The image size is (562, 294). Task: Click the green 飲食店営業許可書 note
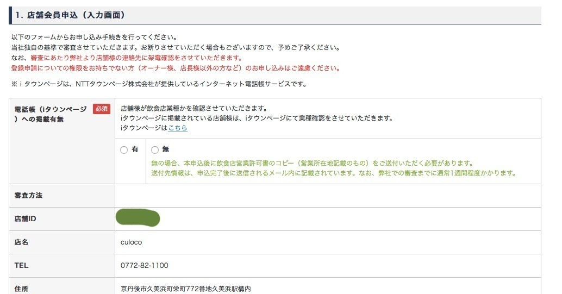[x=313, y=164]
